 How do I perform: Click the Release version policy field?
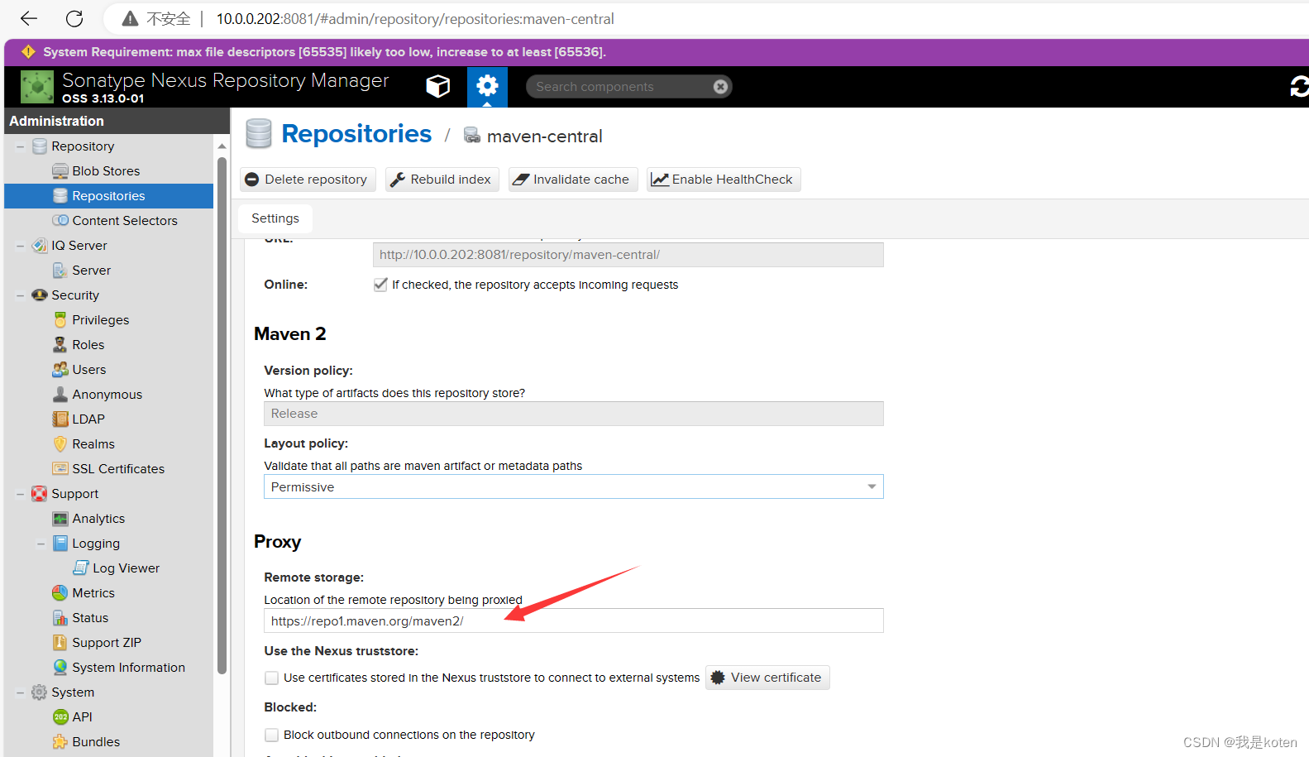(573, 414)
